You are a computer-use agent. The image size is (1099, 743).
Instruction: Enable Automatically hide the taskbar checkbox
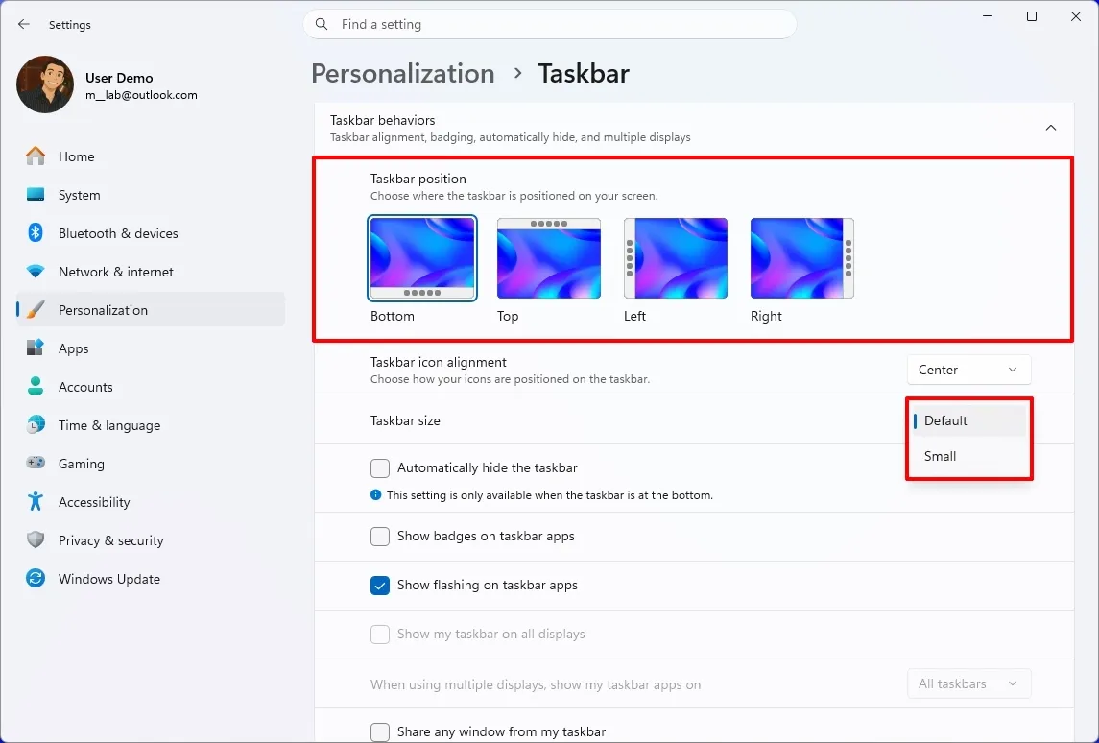[380, 468]
